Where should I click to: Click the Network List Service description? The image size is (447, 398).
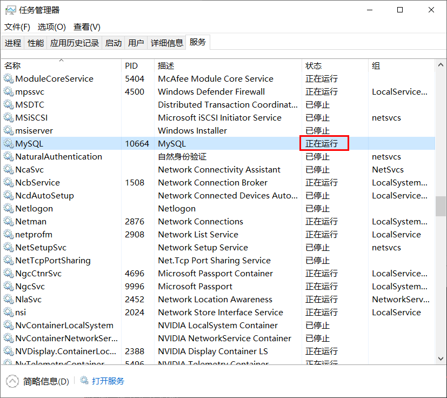pos(198,234)
